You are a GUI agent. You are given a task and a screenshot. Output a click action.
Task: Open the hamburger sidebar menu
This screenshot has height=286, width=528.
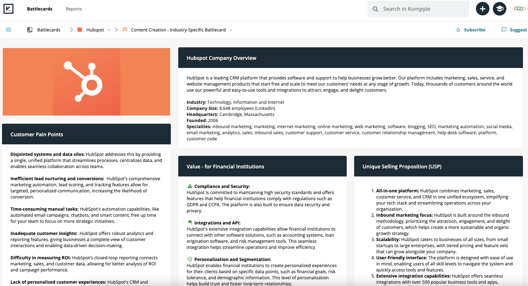(8, 30)
